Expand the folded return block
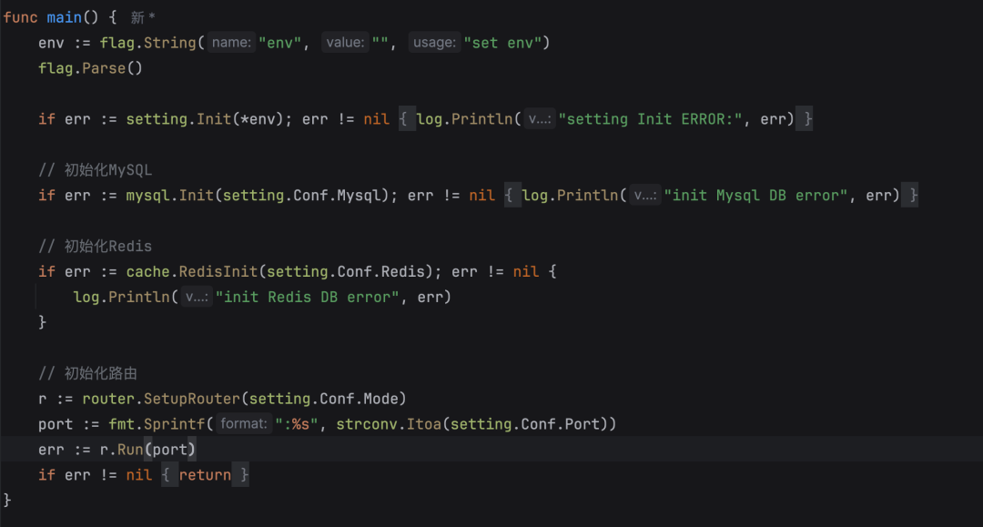Viewport: 983px width, 527px height. pos(169,475)
